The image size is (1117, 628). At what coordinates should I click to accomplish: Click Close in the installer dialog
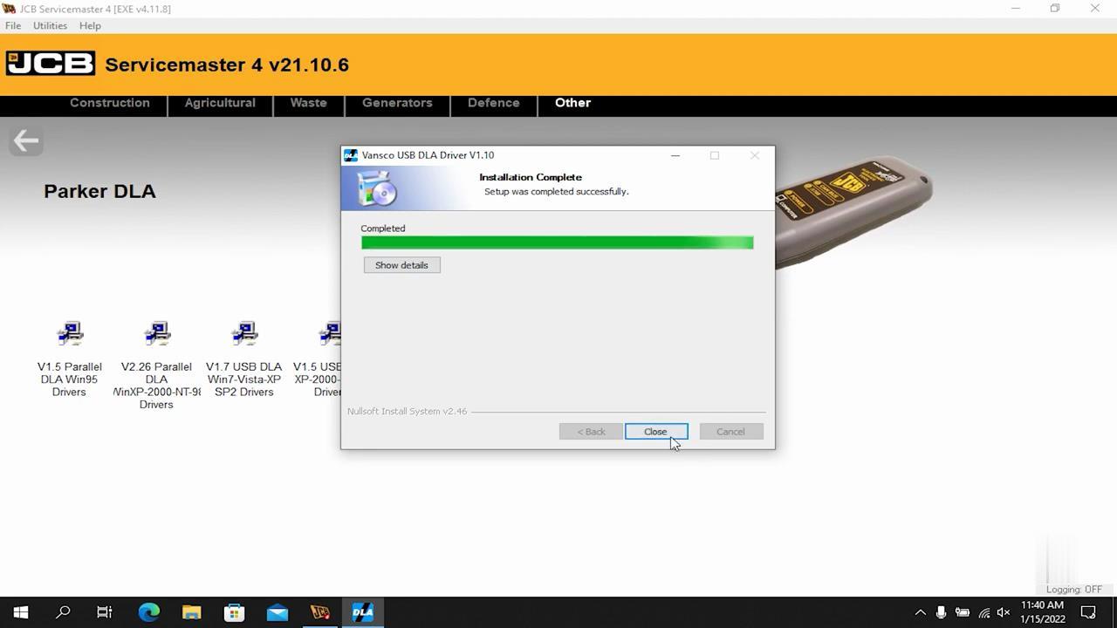tap(655, 432)
